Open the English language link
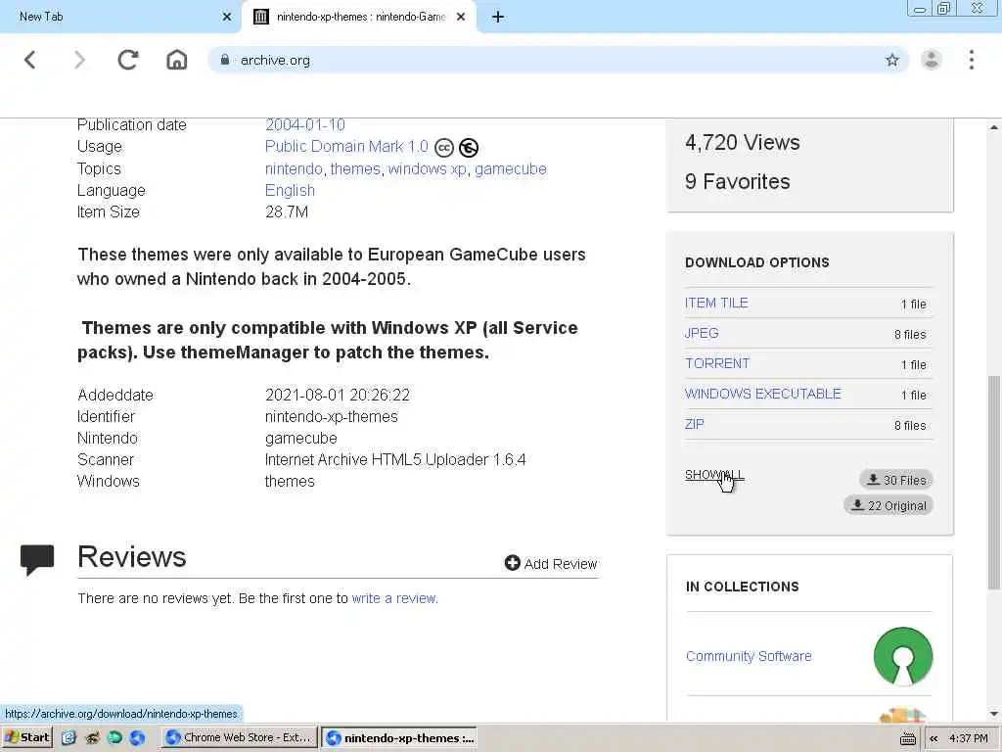 coord(290,191)
